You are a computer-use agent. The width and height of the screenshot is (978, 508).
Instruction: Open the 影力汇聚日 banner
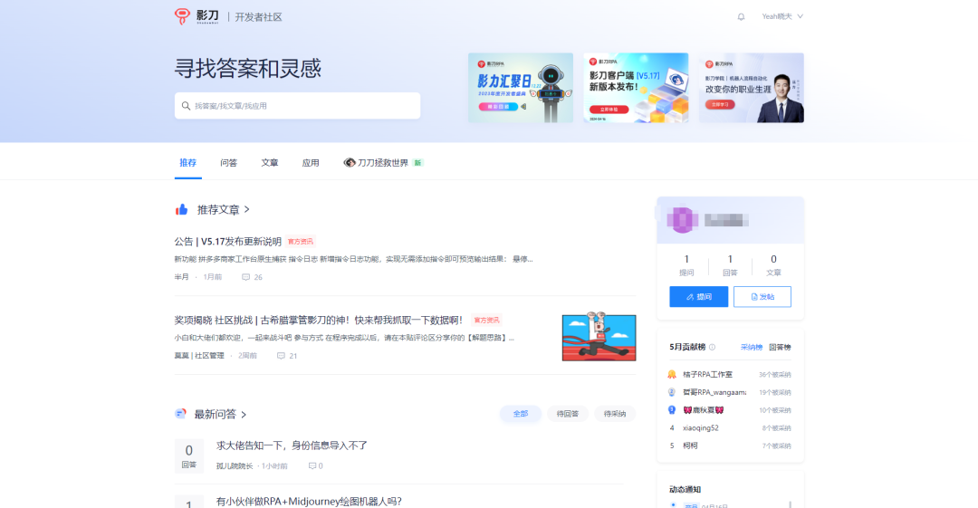[x=521, y=87]
